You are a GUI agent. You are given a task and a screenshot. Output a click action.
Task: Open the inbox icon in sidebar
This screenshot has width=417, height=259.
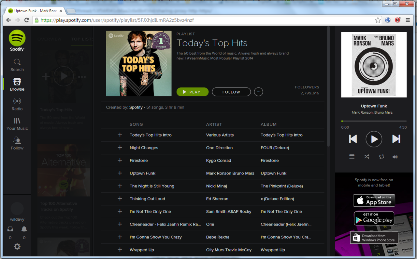pyautogui.click(x=10, y=229)
